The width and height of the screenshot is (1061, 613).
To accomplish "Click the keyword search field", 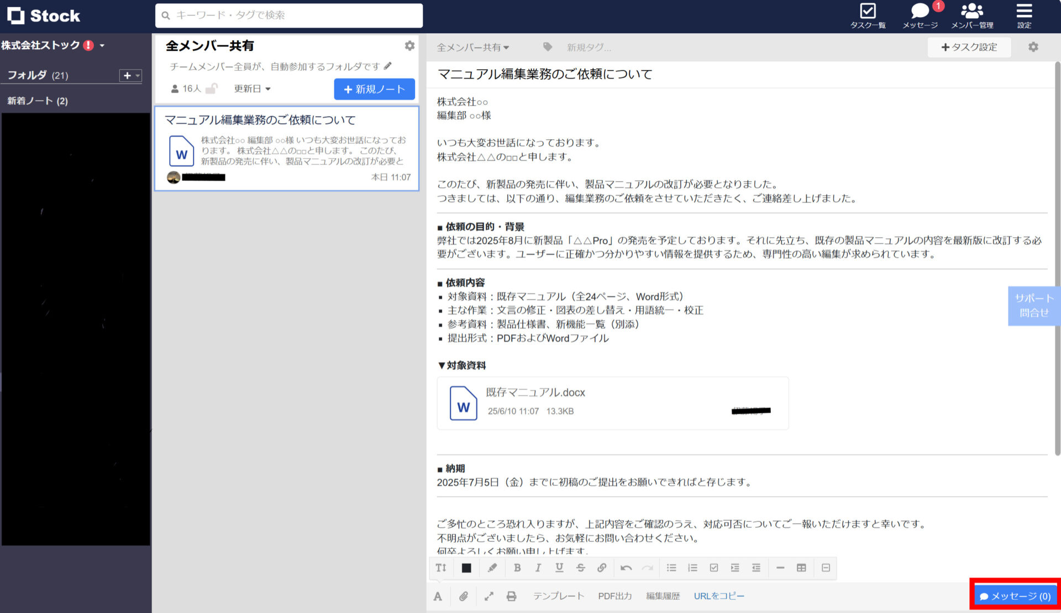I will coord(287,15).
